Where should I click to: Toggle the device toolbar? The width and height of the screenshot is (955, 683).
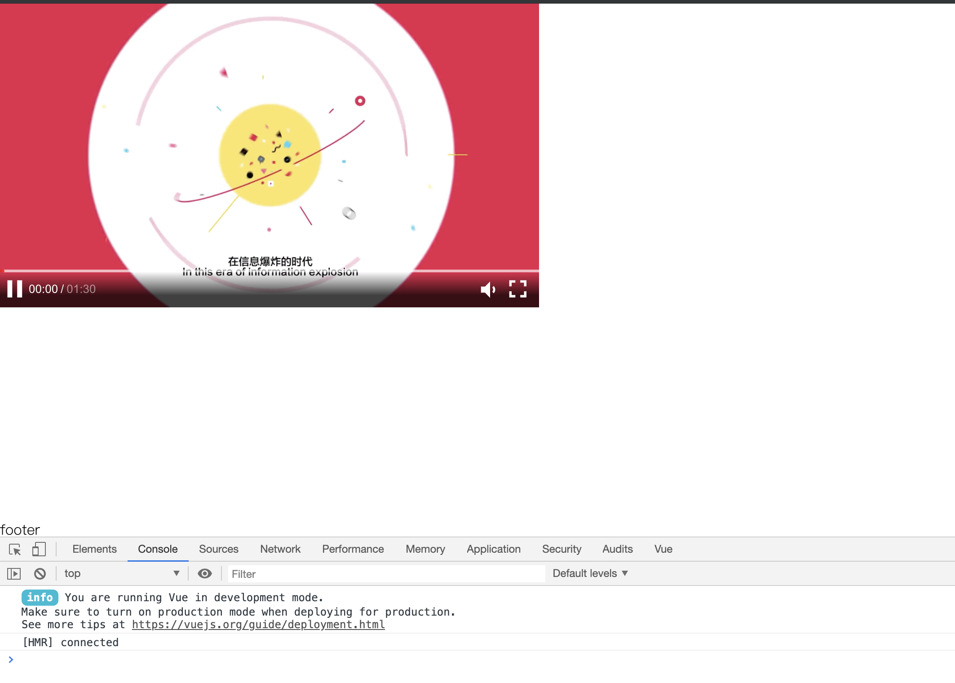39,549
